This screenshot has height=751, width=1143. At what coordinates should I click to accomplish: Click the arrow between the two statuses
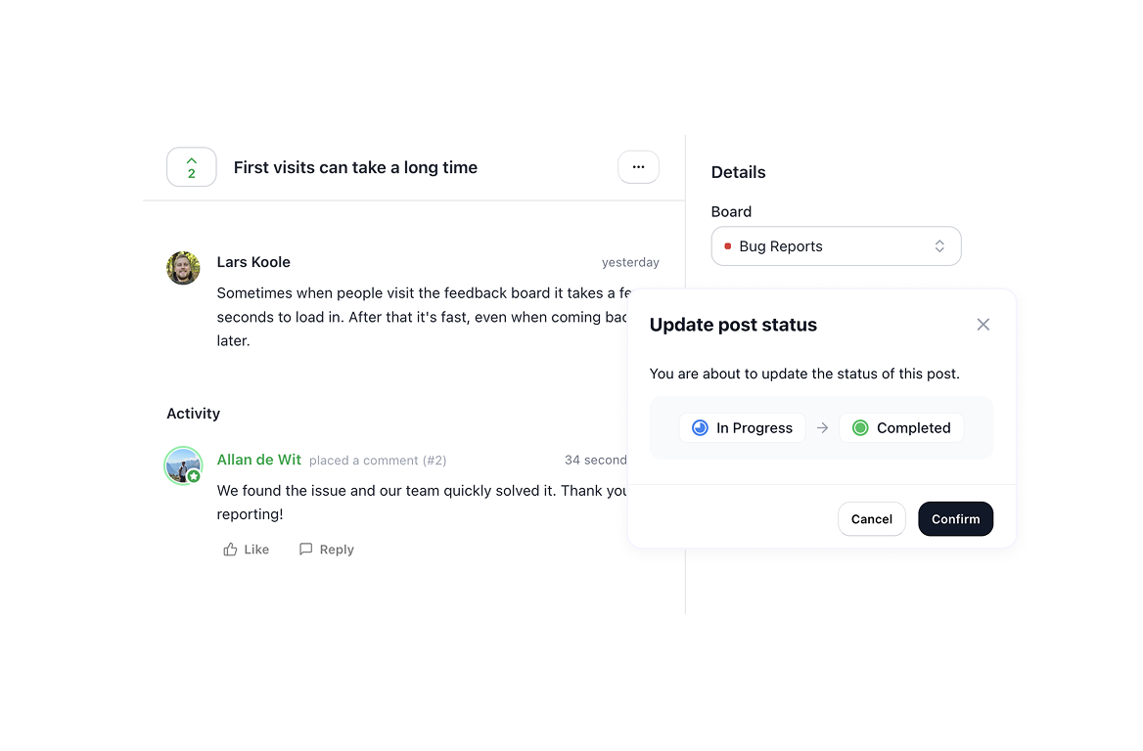click(x=822, y=427)
